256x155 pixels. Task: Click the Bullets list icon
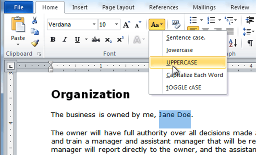pos(193,20)
